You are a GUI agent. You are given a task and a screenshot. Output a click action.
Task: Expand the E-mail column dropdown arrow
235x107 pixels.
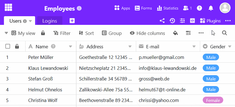click(194, 47)
